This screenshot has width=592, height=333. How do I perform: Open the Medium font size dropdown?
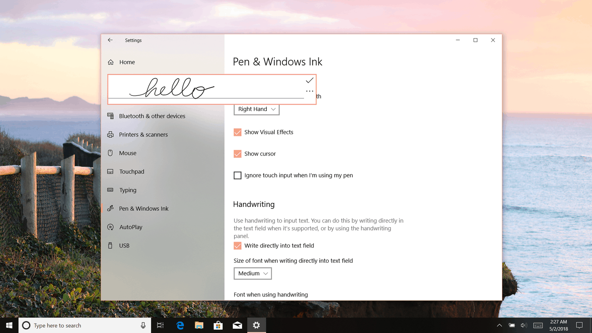(x=253, y=274)
